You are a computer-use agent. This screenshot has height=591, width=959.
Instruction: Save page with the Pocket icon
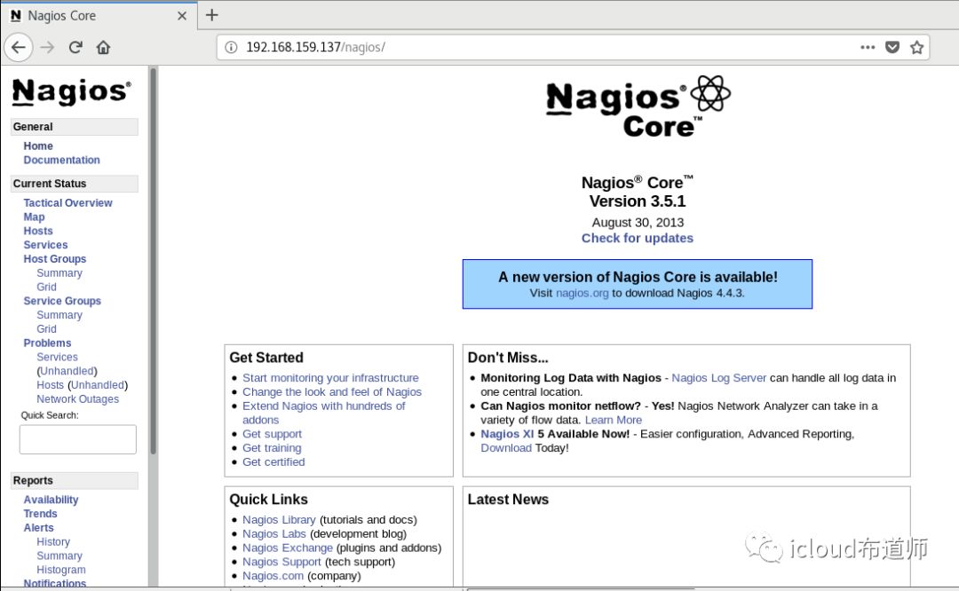pos(892,47)
